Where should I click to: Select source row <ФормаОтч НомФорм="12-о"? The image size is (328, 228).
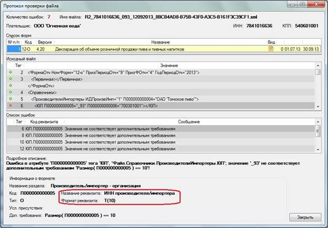[161, 72]
